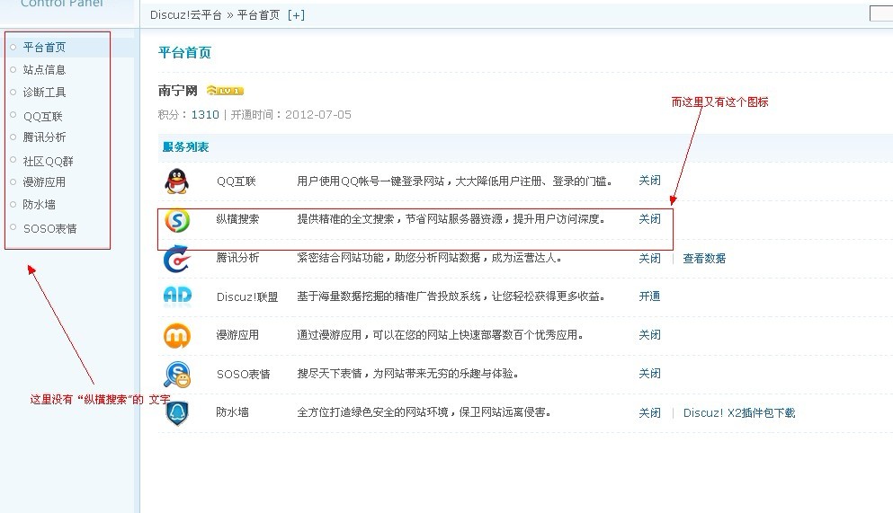
Task: Click the Discuz!联盟 AD icon
Action: tap(177, 296)
